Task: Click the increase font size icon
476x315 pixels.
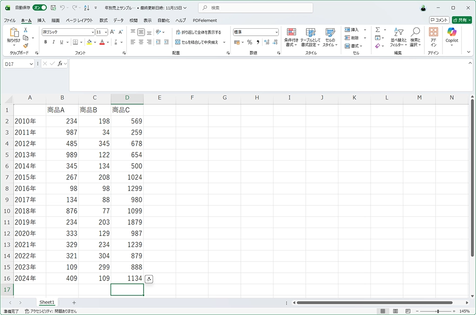Action: [x=113, y=32]
